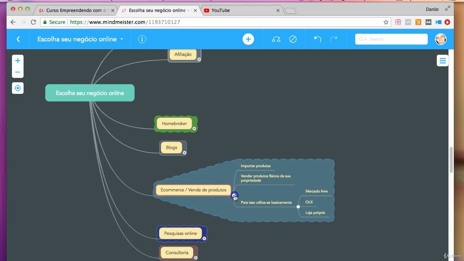Expand the Blogs node children
This screenshot has width=464, height=261.
click(185, 153)
